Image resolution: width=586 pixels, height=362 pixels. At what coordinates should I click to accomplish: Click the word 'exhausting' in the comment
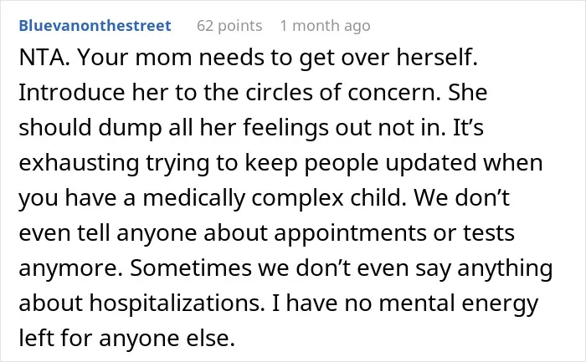tap(79, 163)
